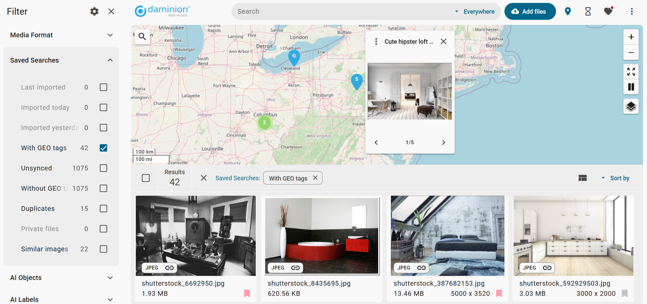Expand the Media Format section

(110, 35)
